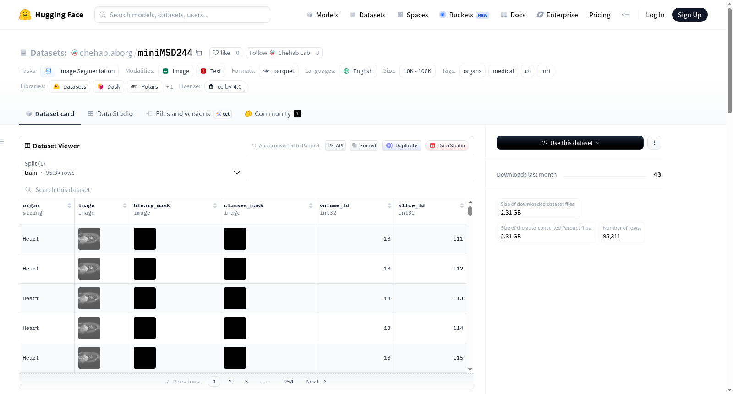The image size is (733, 394).
Task: Click the dataset table vertical scrollbar thumb
Action: [470, 211]
